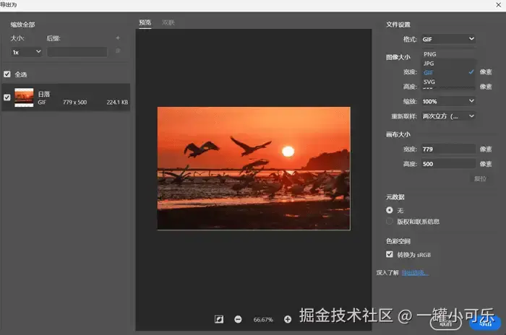This screenshot has width=506, height=335.
Task: Click the 取消 cancel button
Action: 446,323
